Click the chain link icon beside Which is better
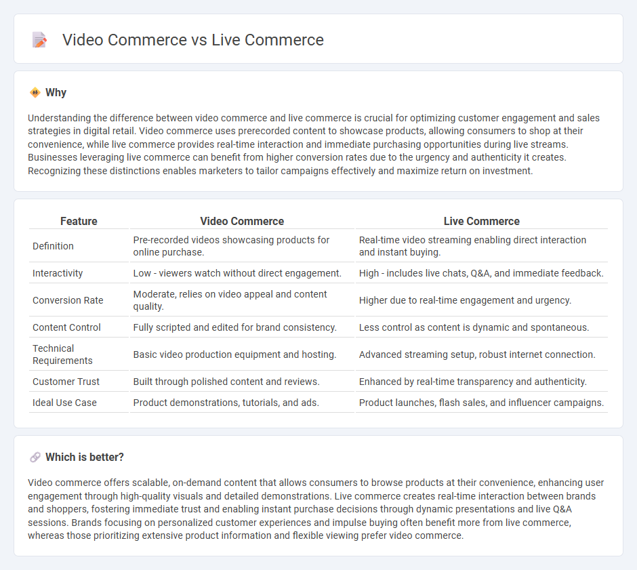Image resolution: width=637 pixels, height=570 pixels. 35,457
